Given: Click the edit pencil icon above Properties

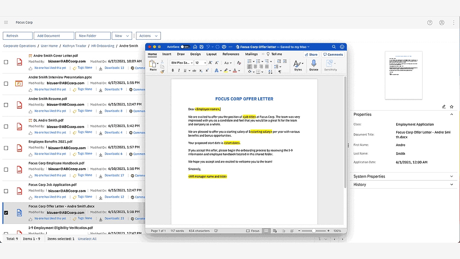Looking at the screenshot, I should click(x=444, y=107).
